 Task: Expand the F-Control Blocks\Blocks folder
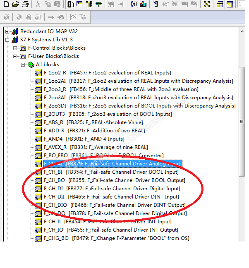point(15,48)
